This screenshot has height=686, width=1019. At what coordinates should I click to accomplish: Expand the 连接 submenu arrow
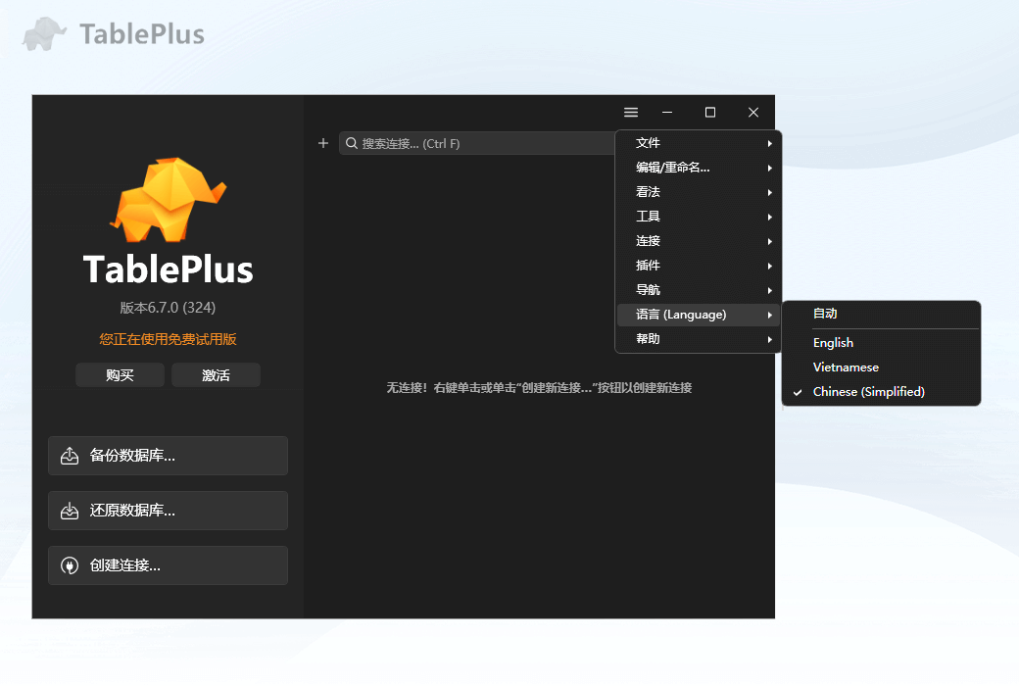(770, 240)
